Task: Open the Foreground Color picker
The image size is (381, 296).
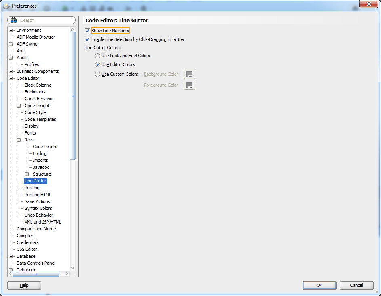Action: [189, 85]
